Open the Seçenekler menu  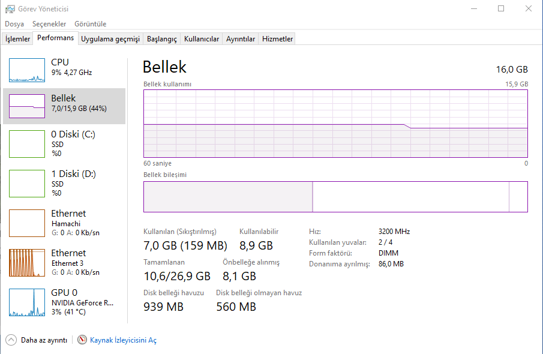click(49, 24)
